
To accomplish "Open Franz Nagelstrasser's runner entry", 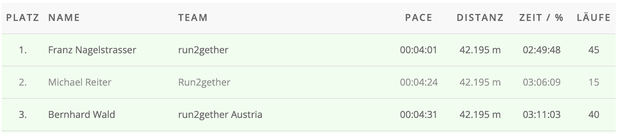I will coord(92,50).
